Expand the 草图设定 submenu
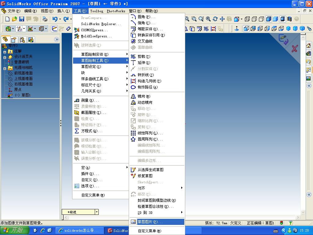The height and width of the screenshot is (235, 313). point(101,66)
